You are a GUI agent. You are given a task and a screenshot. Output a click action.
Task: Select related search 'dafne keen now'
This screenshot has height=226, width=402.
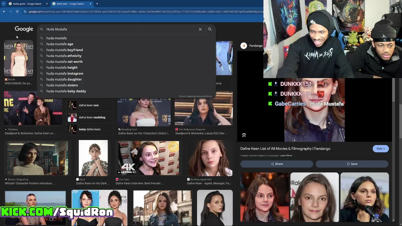click(90, 105)
